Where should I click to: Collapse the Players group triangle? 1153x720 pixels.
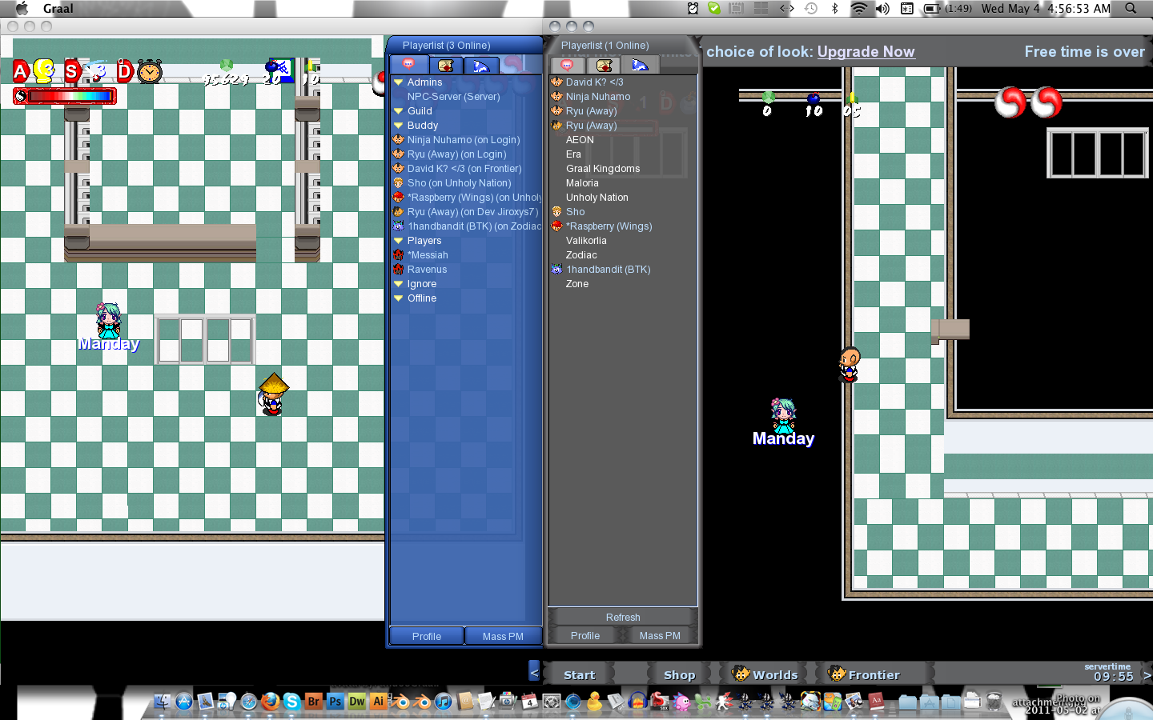tap(398, 241)
